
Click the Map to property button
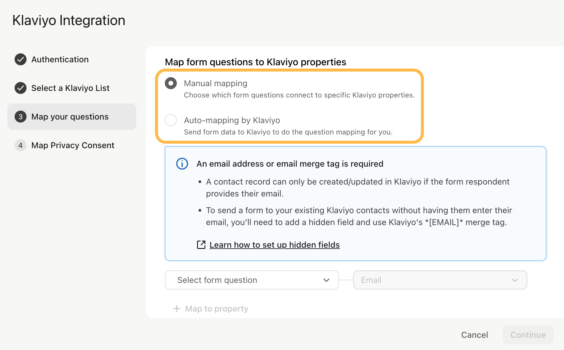coord(211,309)
